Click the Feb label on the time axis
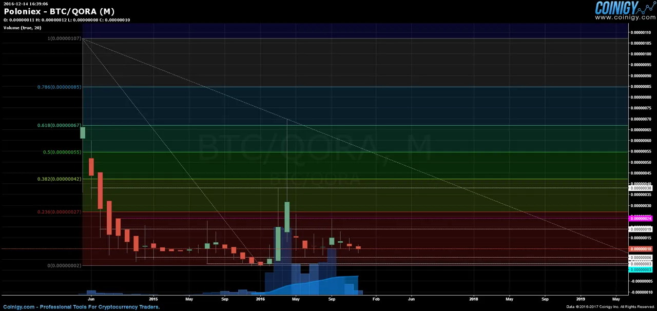657x311 pixels. point(376,299)
